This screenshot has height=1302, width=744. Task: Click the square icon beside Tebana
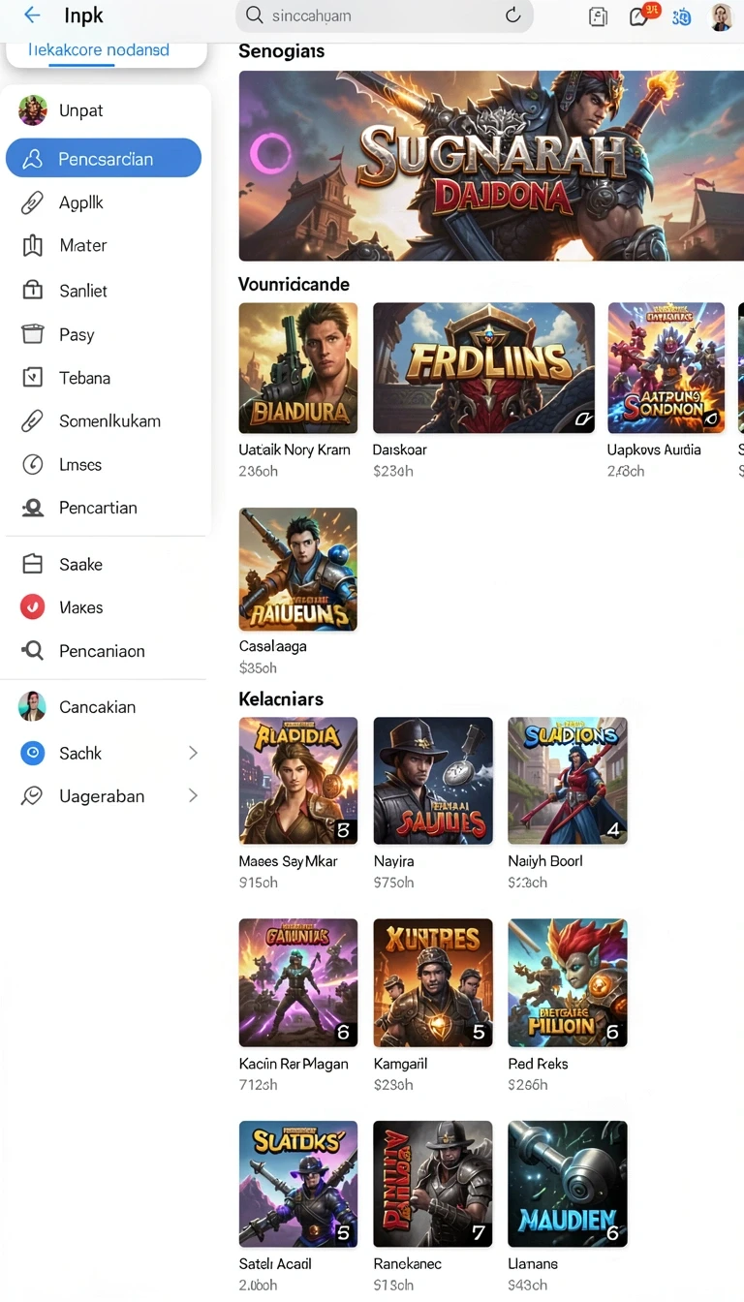click(x=32, y=378)
